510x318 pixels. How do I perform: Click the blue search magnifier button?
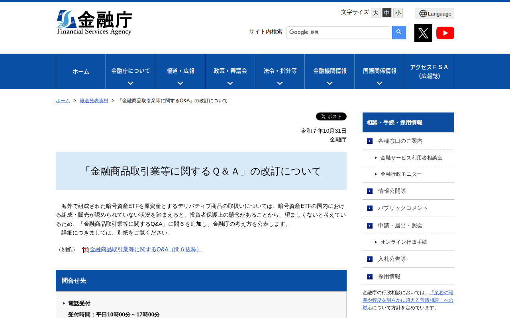(x=399, y=33)
